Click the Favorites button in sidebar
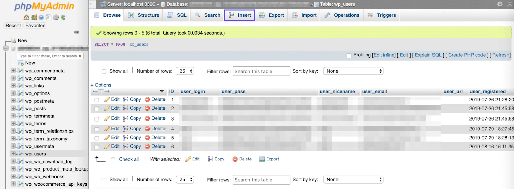The height and width of the screenshot is (189, 514). pos(35,26)
